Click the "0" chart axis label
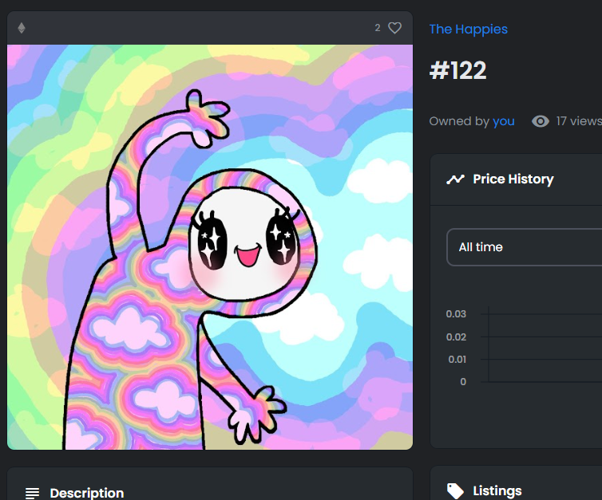 click(463, 382)
